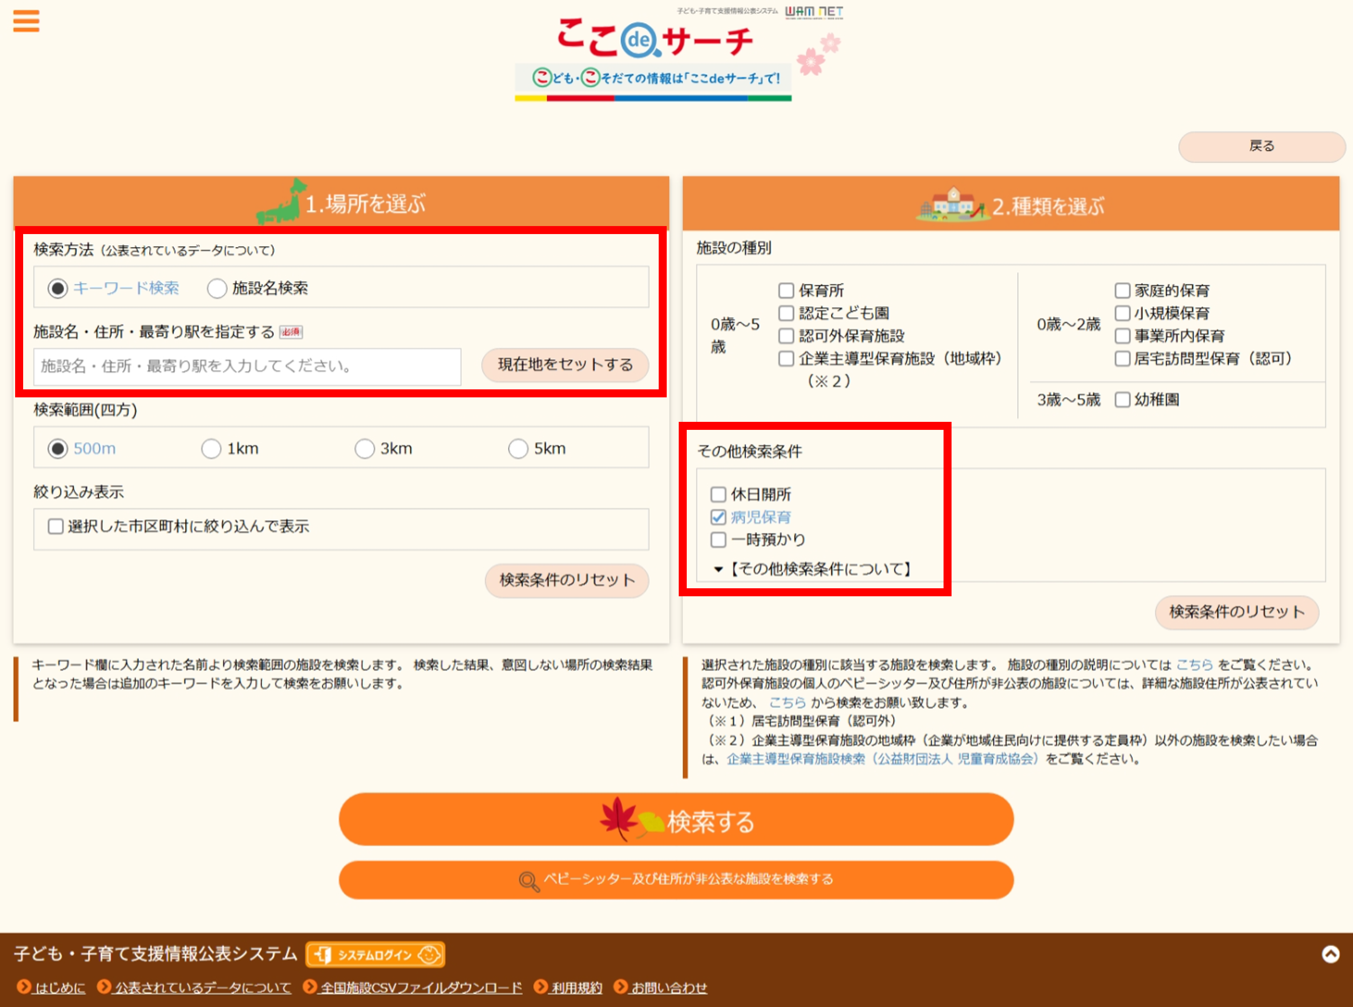
Task: Select the キーワード検索 radio button
Action: tap(58, 288)
